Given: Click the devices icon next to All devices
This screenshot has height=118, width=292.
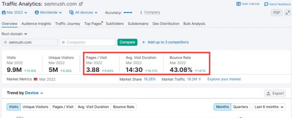Looking at the screenshot, I should coord(72,12).
